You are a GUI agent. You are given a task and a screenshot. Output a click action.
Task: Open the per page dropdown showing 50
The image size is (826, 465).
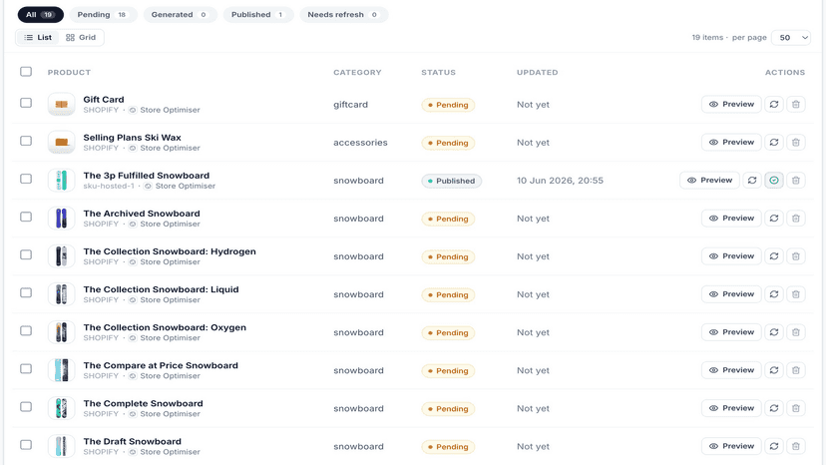791,38
